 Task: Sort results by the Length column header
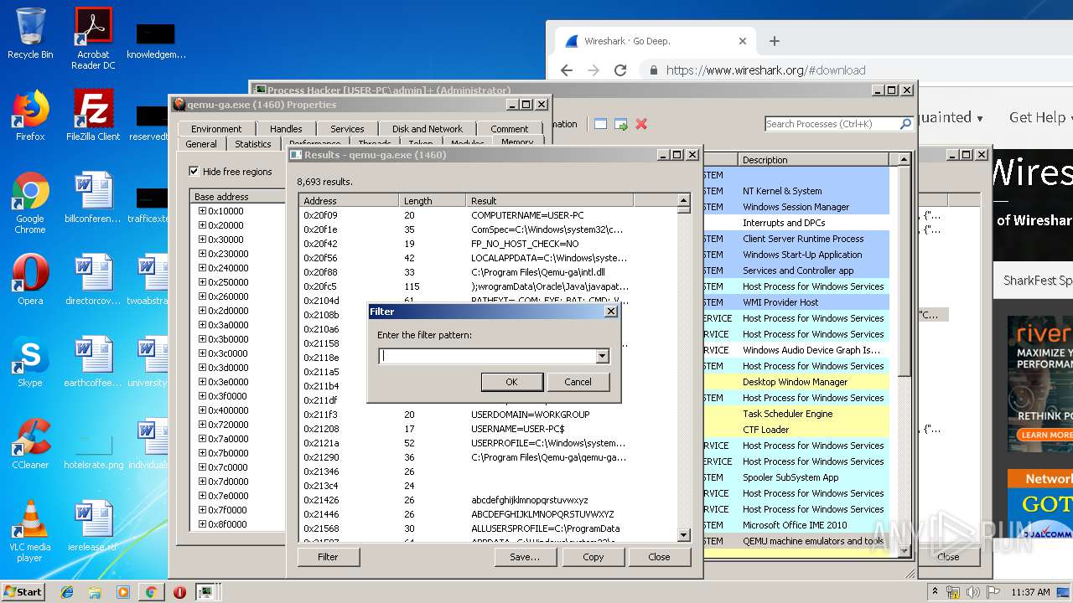pos(432,201)
